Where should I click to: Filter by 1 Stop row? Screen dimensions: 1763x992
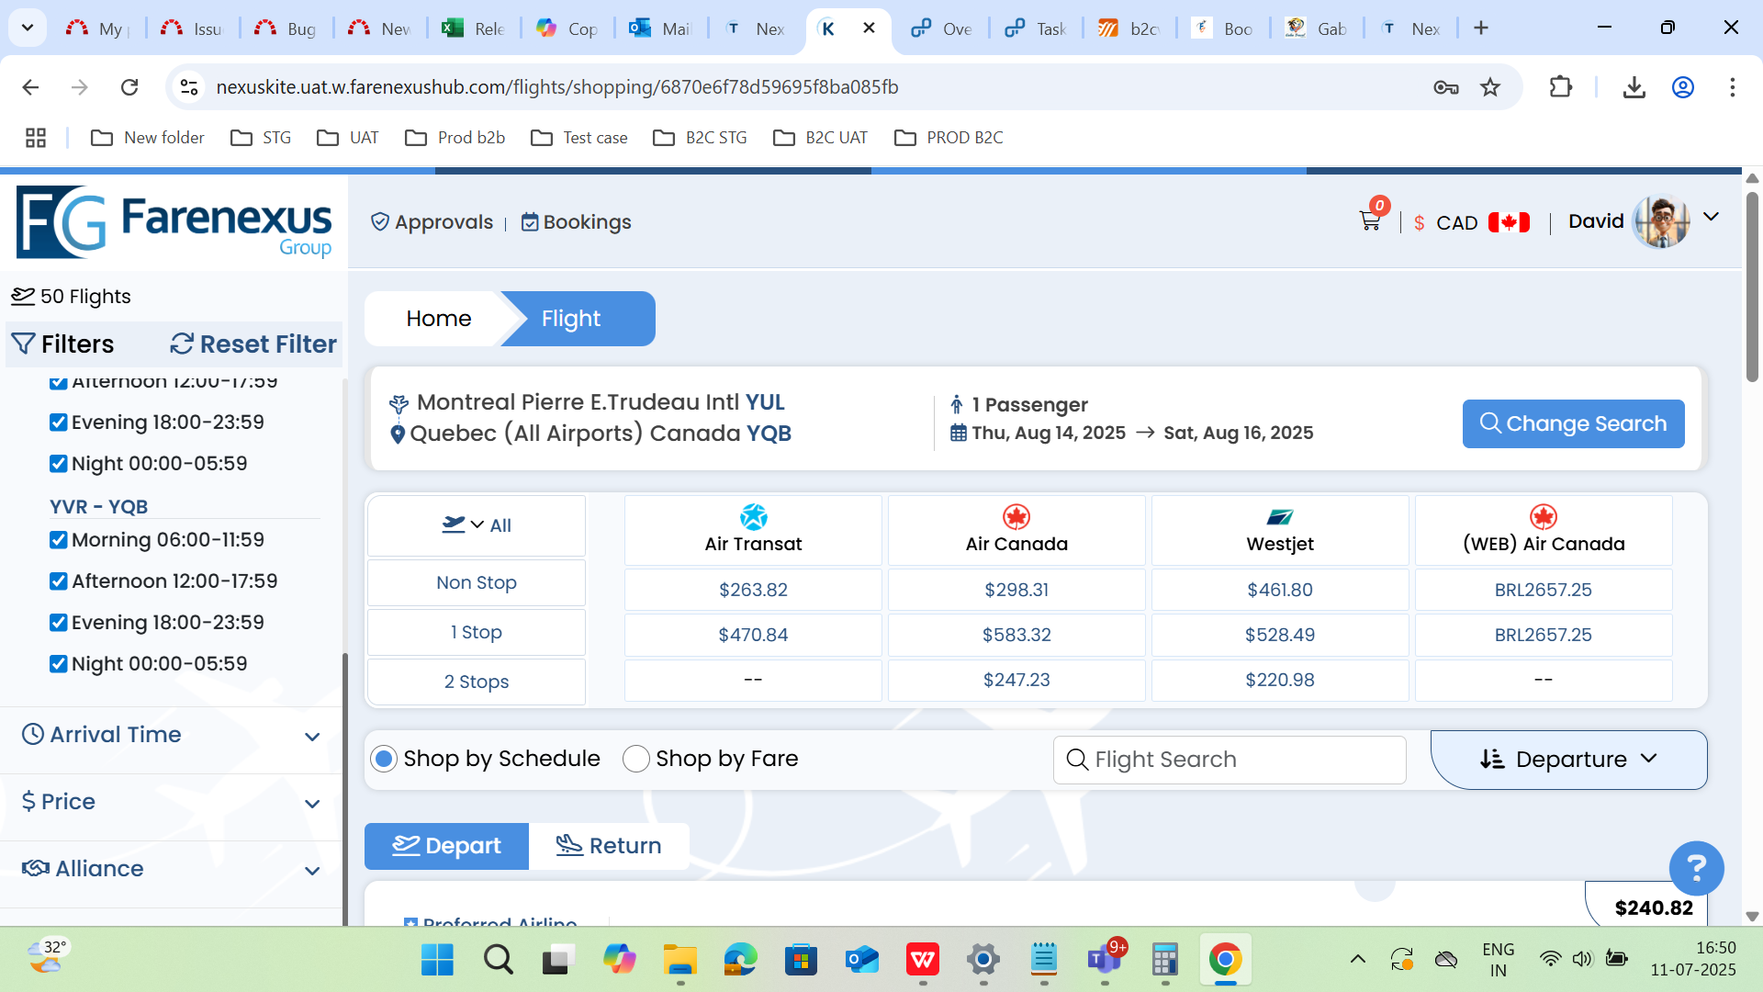coord(477,632)
